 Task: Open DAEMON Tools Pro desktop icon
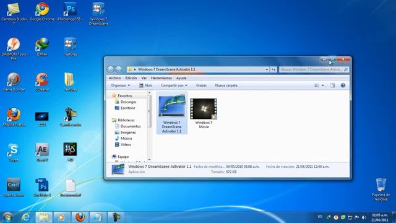pos(14,49)
